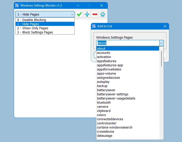Screen dimensions: 182x142
Task: Click the Windows Settings Pages dropdown arrow
Action: [x=161, y=43]
